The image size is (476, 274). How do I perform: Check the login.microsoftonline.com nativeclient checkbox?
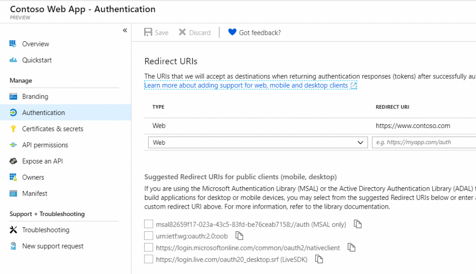tap(148, 247)
